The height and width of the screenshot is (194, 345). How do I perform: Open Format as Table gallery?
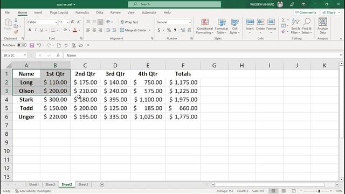(222, 26)
